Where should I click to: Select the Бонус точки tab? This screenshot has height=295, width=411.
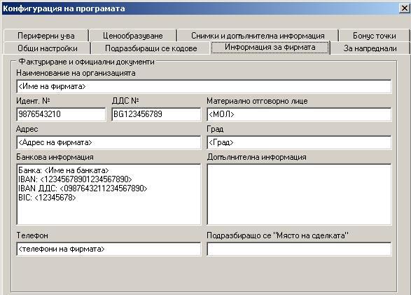[374, 36]
